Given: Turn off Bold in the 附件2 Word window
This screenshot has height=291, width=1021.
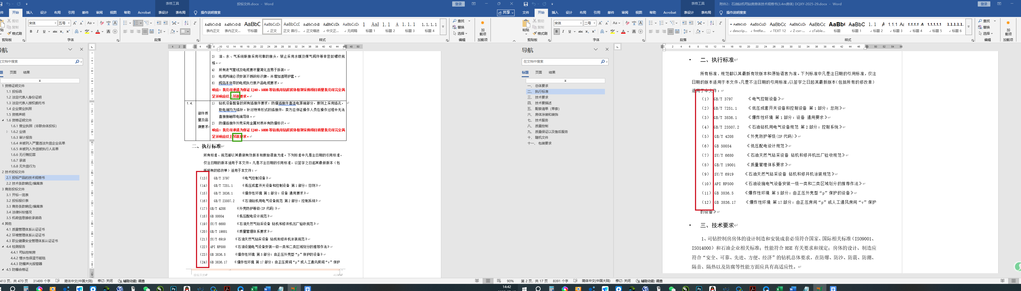Looking at the screenshot, I should point(556,32).
